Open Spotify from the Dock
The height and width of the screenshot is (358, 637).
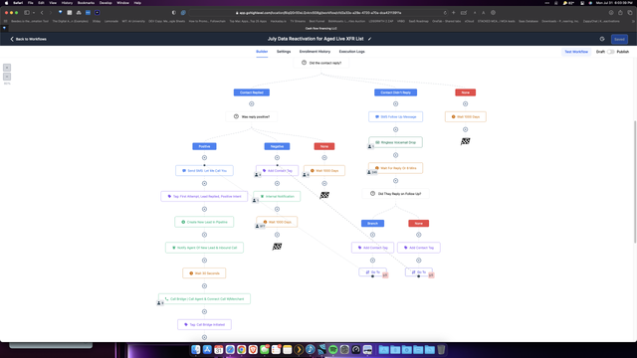tap(332, 349)
